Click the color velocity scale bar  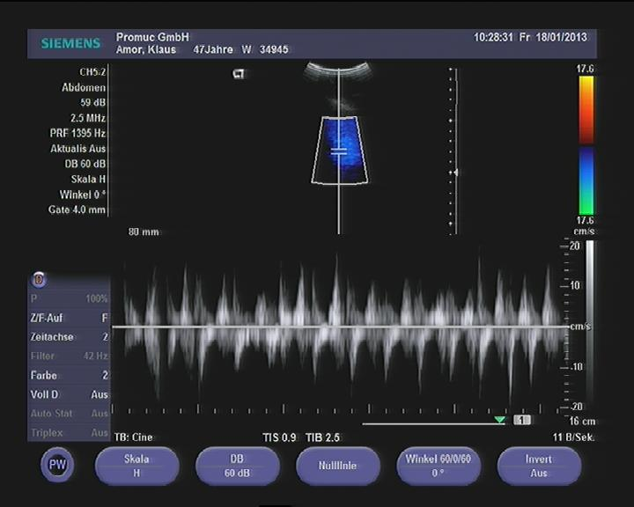586,145
